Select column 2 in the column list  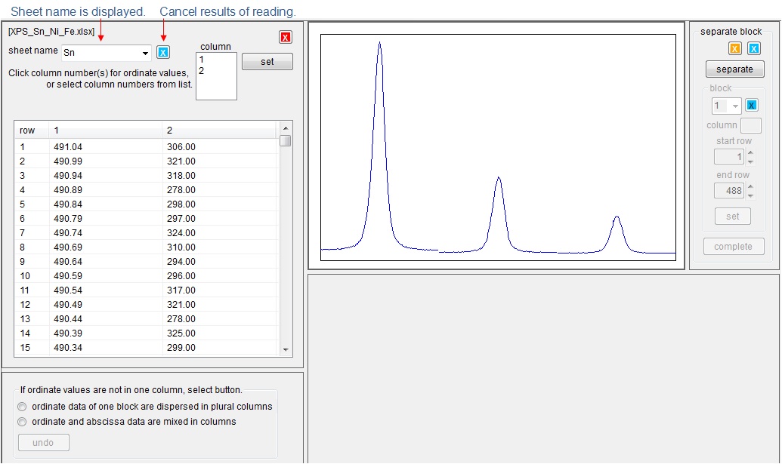202,71
